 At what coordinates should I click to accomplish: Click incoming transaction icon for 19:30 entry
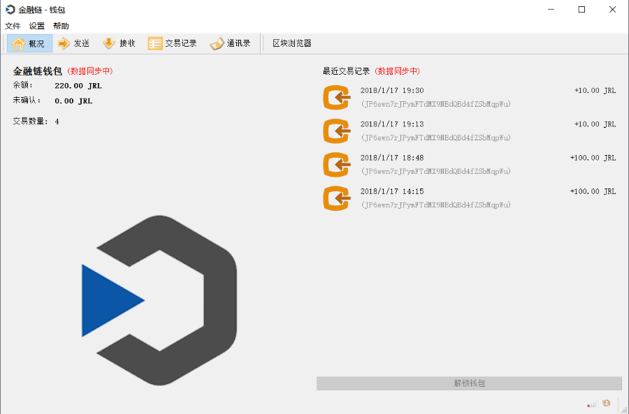[337, 97]
